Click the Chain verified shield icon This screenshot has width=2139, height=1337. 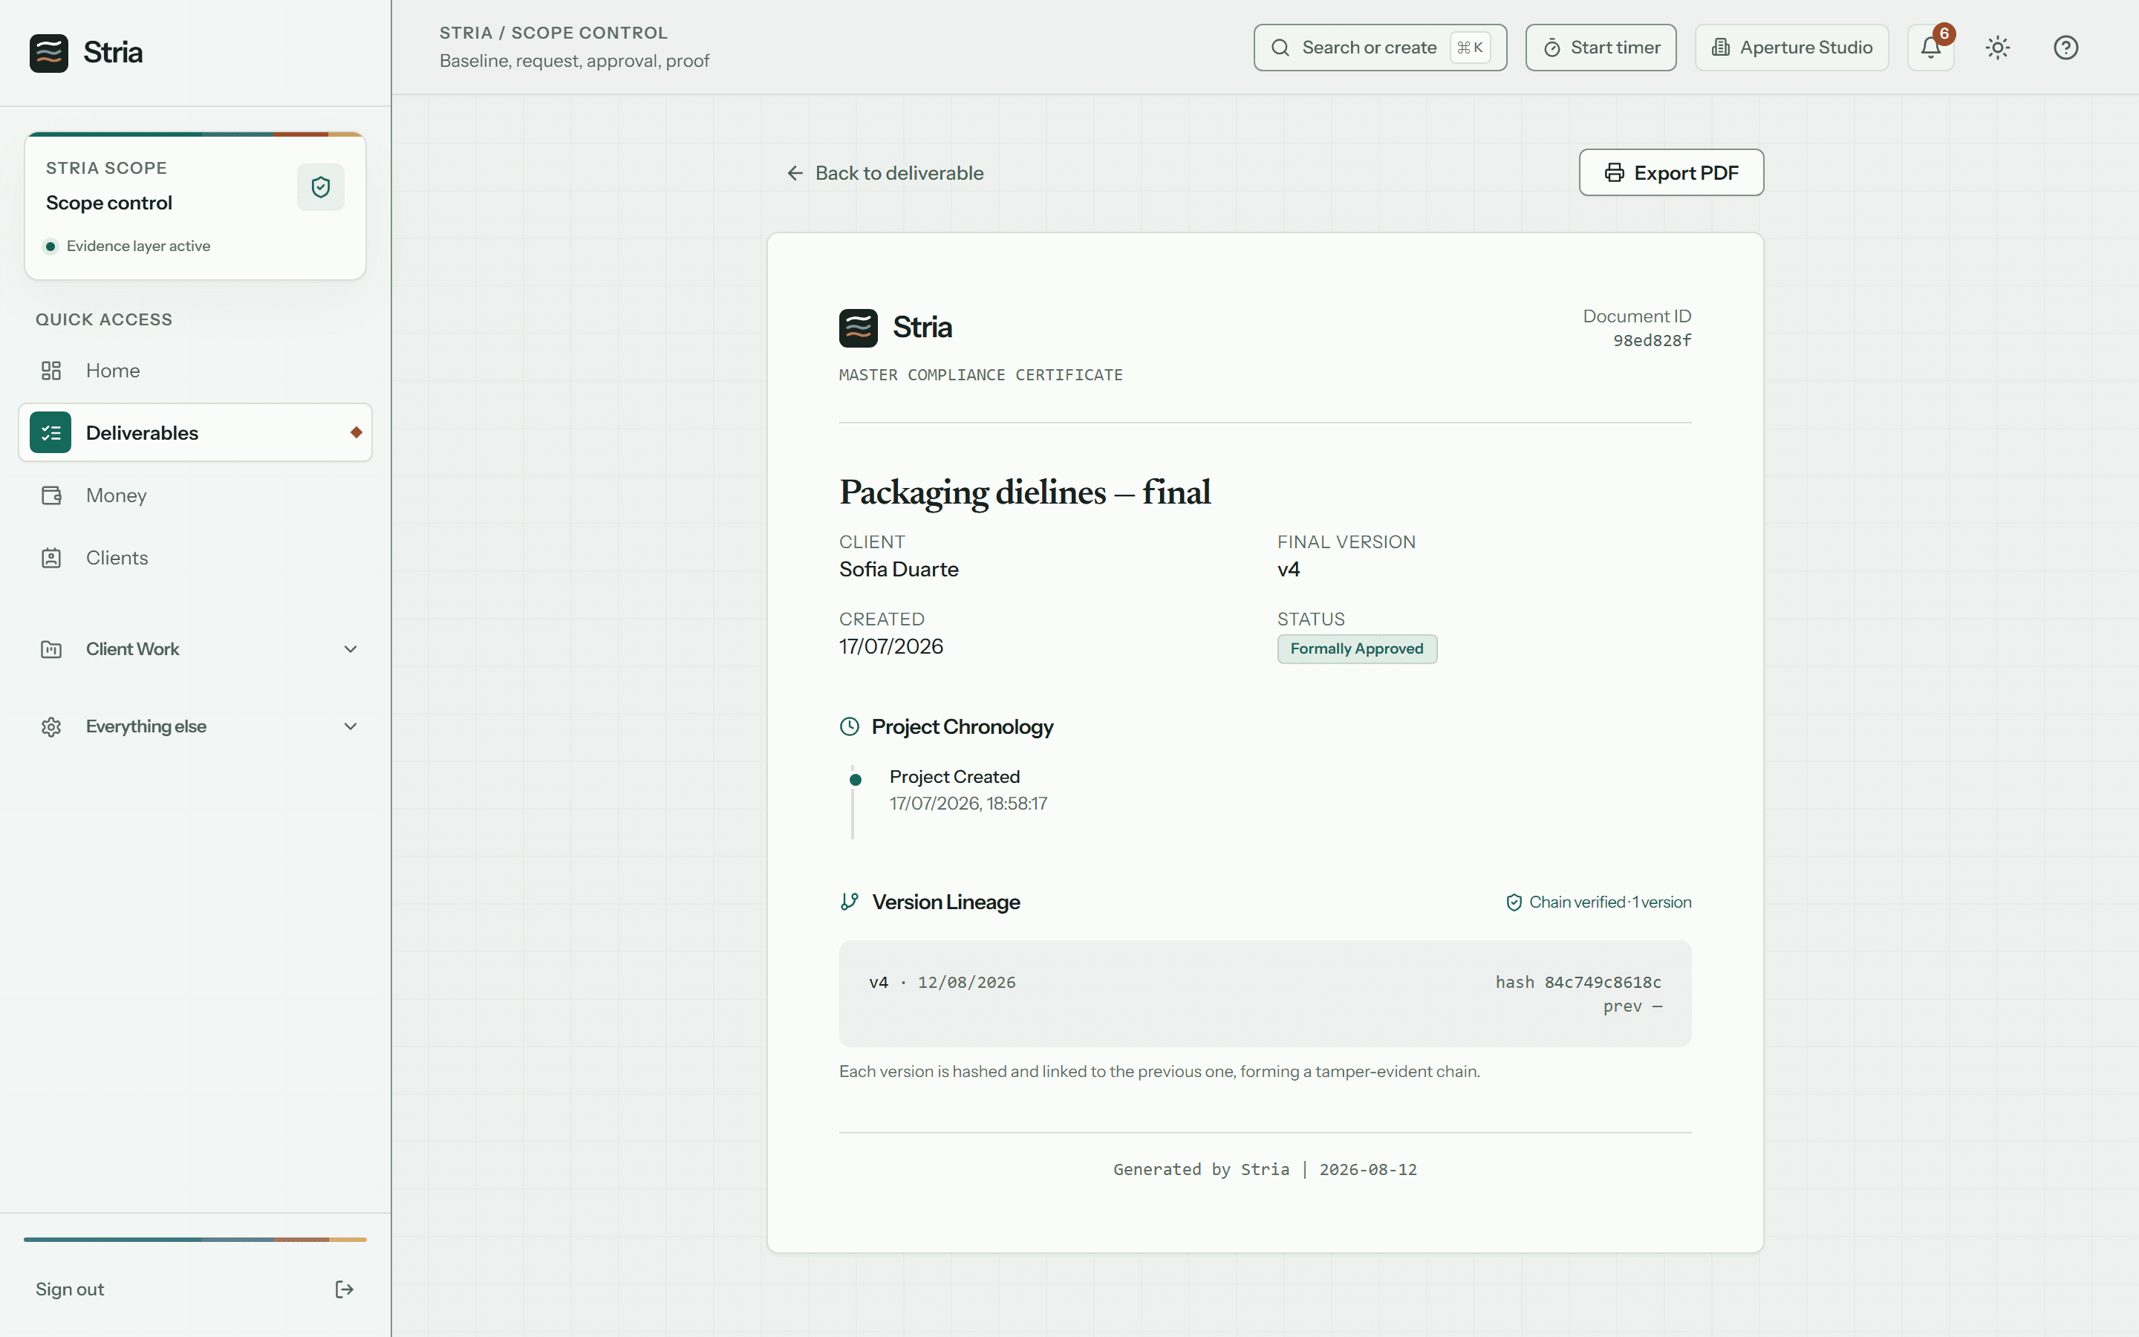point(1514,902)
